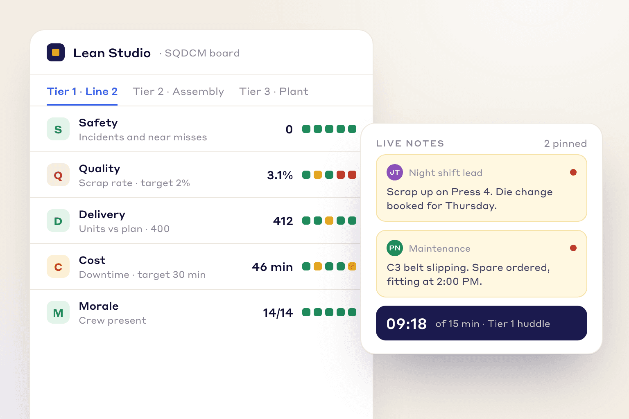The width and height of the screenshot is (629, 419).
Task: Click red pin dot on Maintenance note
Action: point(573,248)
